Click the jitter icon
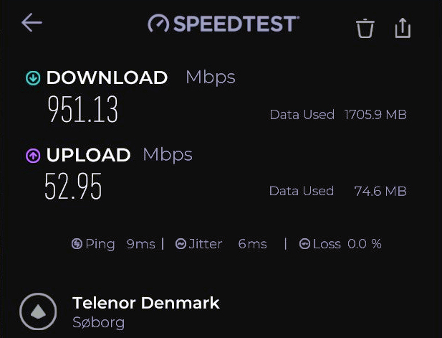Image resolution: width=442 pixels, height=338 pixels. (x=181, y=244)
